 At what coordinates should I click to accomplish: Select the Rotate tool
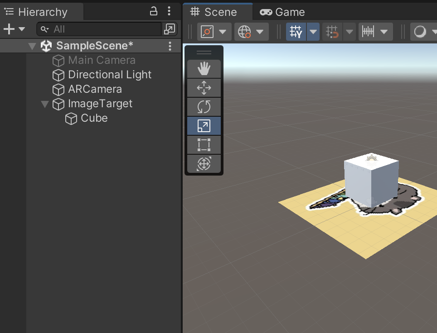click(204, 107)
